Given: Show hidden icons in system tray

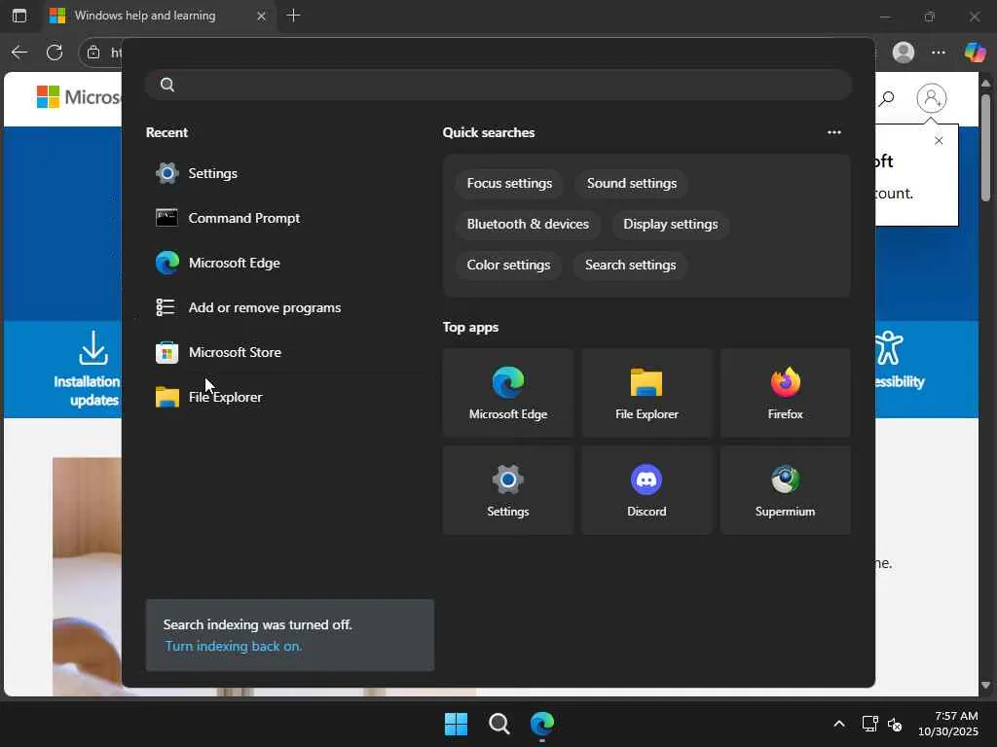Looking at the screenshot, I should [x=839, y=724].
